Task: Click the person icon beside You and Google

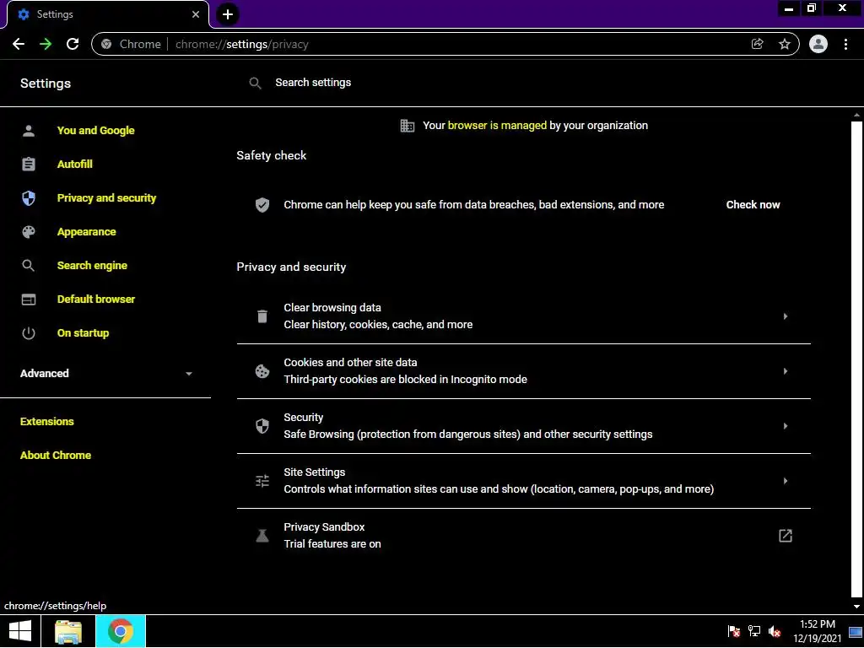Action: 29,131
